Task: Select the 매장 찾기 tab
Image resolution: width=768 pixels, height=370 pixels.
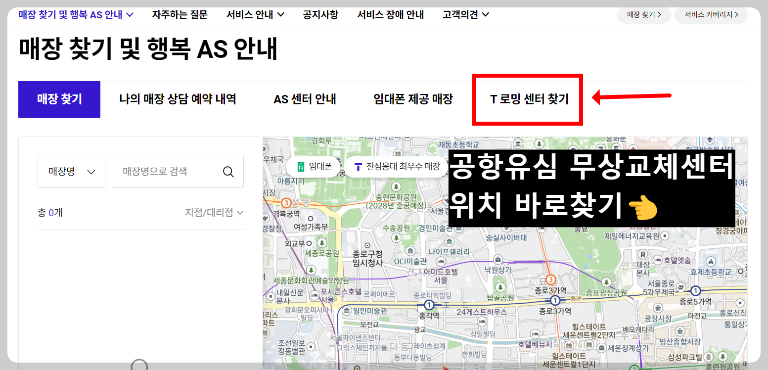Action: click(59, 99)
